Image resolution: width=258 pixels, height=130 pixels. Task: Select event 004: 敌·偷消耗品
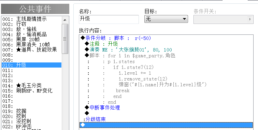point(32,34)
